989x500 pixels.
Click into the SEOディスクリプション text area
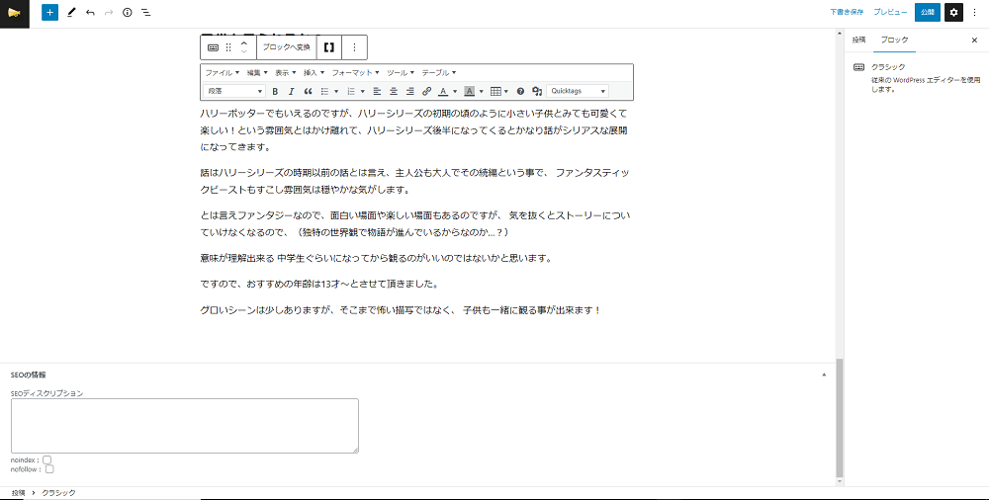[x=185, y=426]
